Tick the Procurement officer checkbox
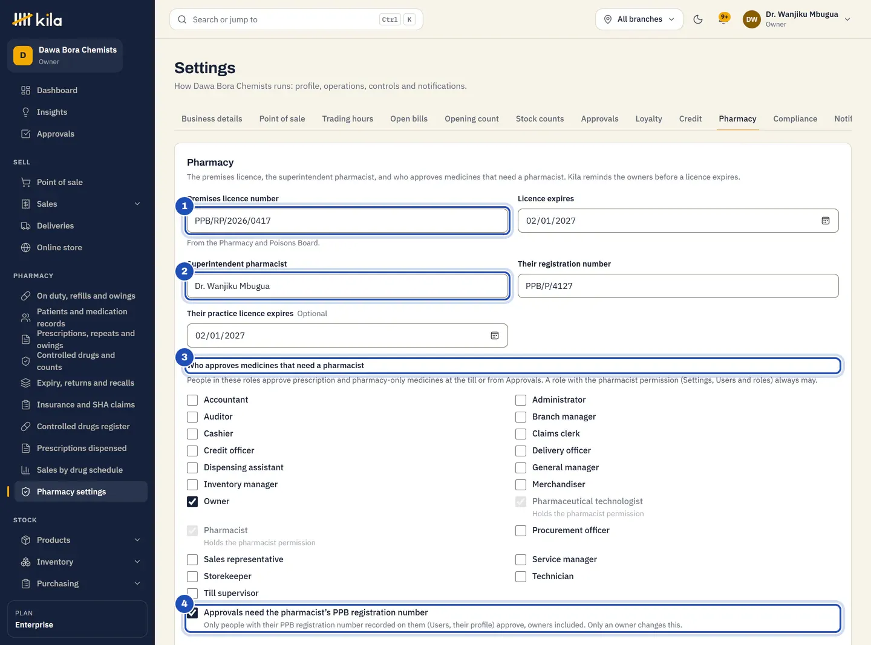This screenshot has width=871, height=645. pyautogui.click(x=521, y=531)
